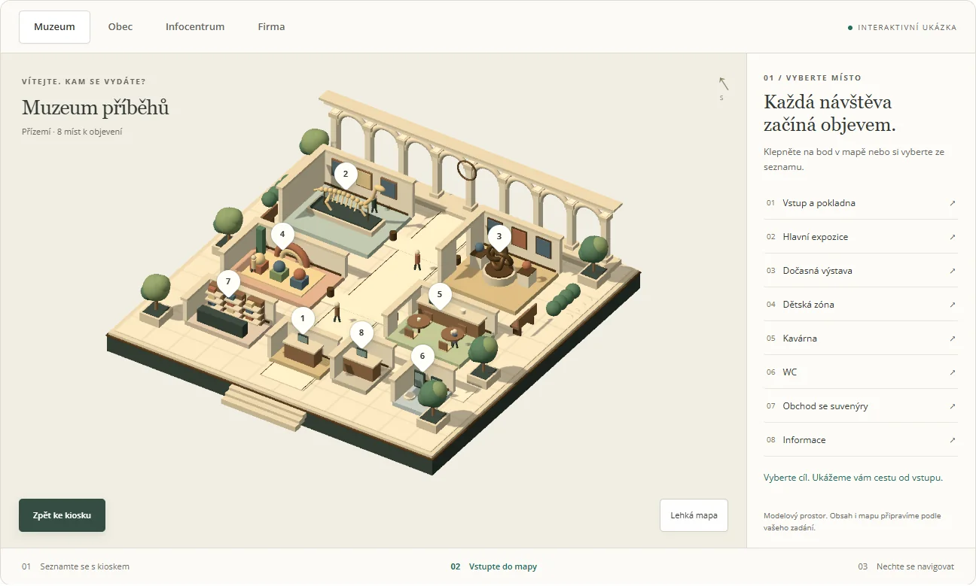Click arrow icon beside Dětská zóna
Screen dimensions: 976x586
[952, 305]
